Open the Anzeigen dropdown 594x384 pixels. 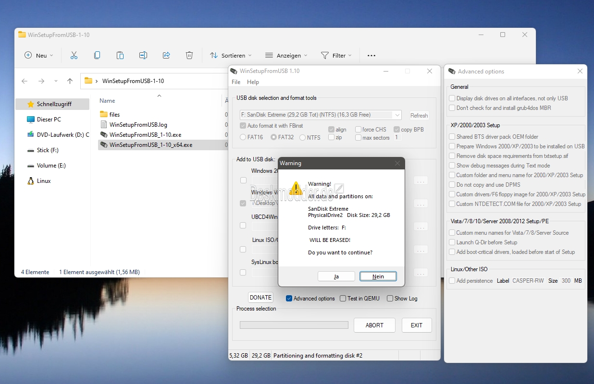pos(286,55)
